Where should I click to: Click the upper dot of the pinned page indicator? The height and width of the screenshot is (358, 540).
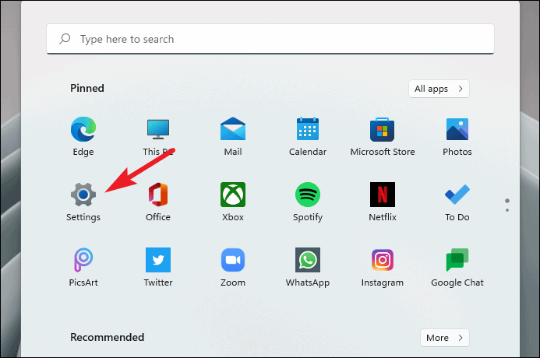(x=507, y=201)
